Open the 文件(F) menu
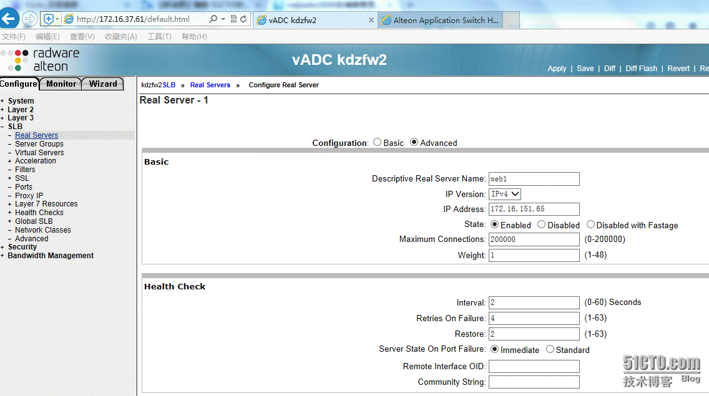The width and height of the screenshot is (709, 396). pos(14,37)
